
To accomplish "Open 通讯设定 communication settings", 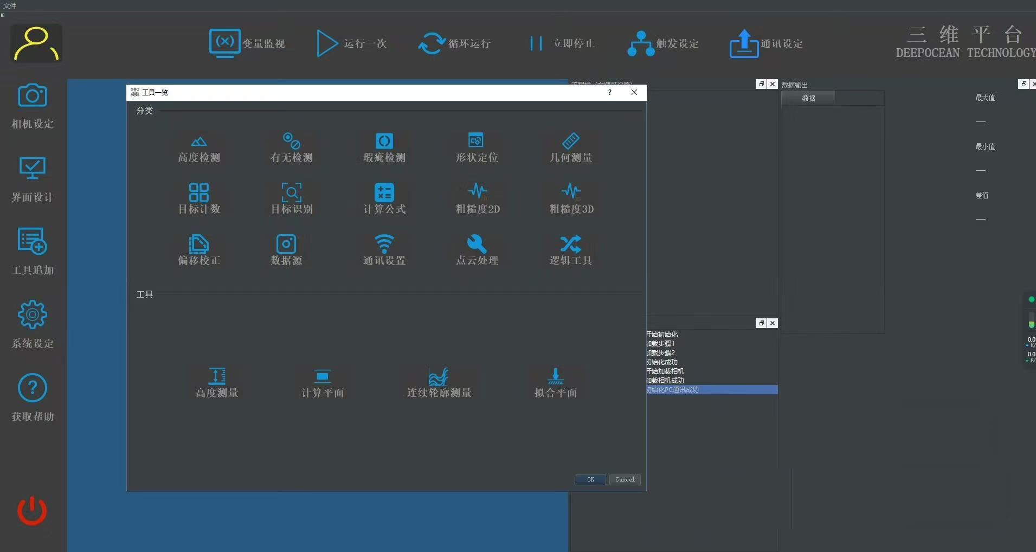I will click(x=766, y=43).
